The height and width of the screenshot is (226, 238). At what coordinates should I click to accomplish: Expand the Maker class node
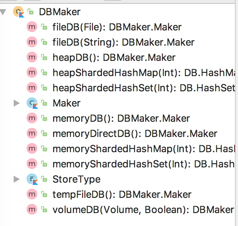[x=17, y=103]
